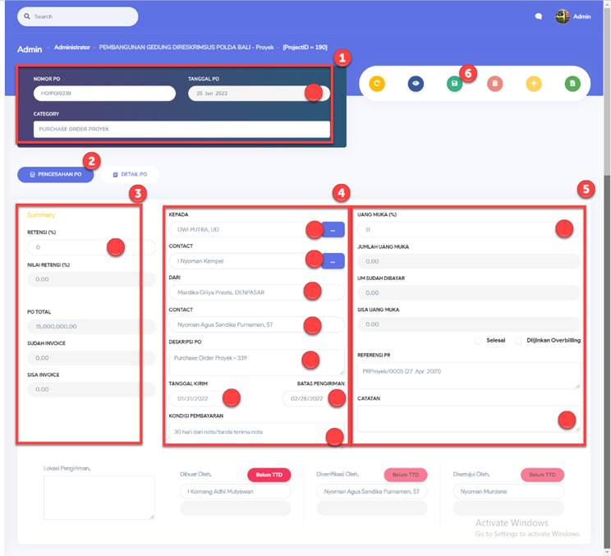Switch to the Detail PO tab
The image size is (611, 556).
click(x=129, y=174)
